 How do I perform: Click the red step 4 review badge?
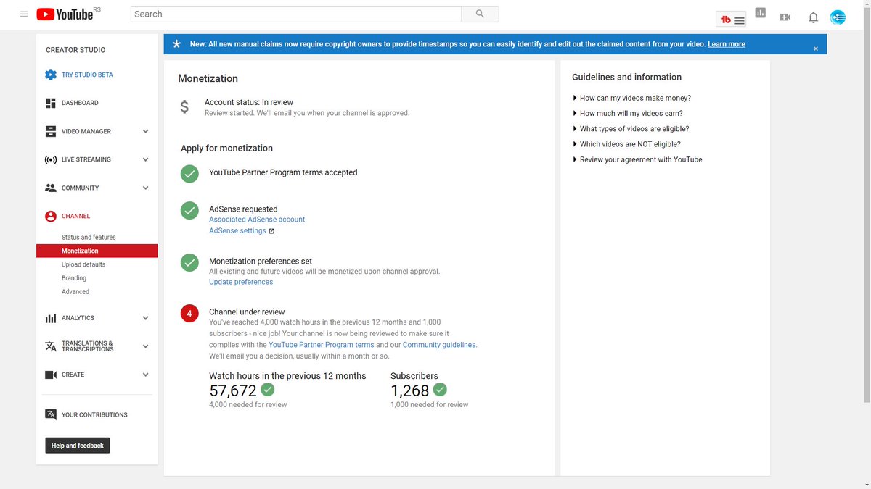(x=189, y=314)
